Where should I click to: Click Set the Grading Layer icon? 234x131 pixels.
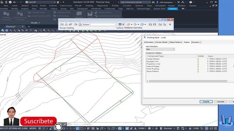click(70, 24)
